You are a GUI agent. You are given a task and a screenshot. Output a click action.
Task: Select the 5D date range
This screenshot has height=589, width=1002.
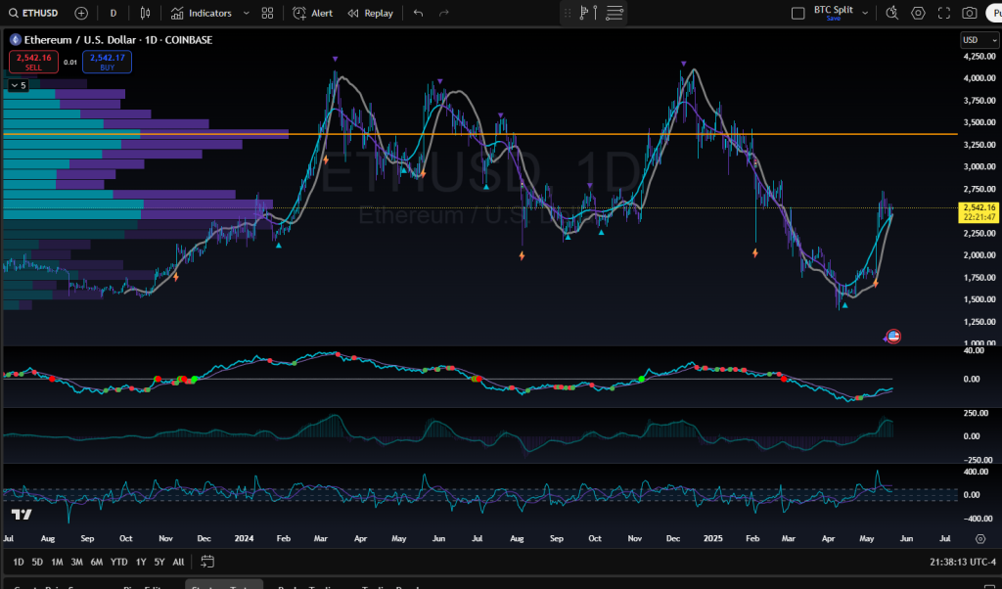click(37, 563)
